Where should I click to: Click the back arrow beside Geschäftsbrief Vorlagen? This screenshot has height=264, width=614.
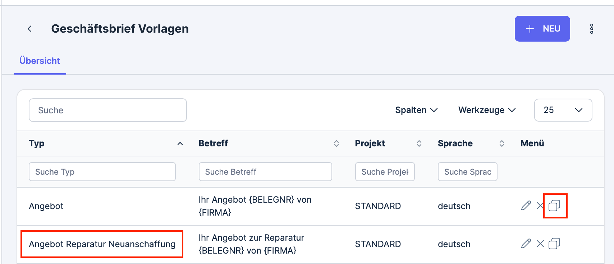pyautogui.click(x=30, y=29)
